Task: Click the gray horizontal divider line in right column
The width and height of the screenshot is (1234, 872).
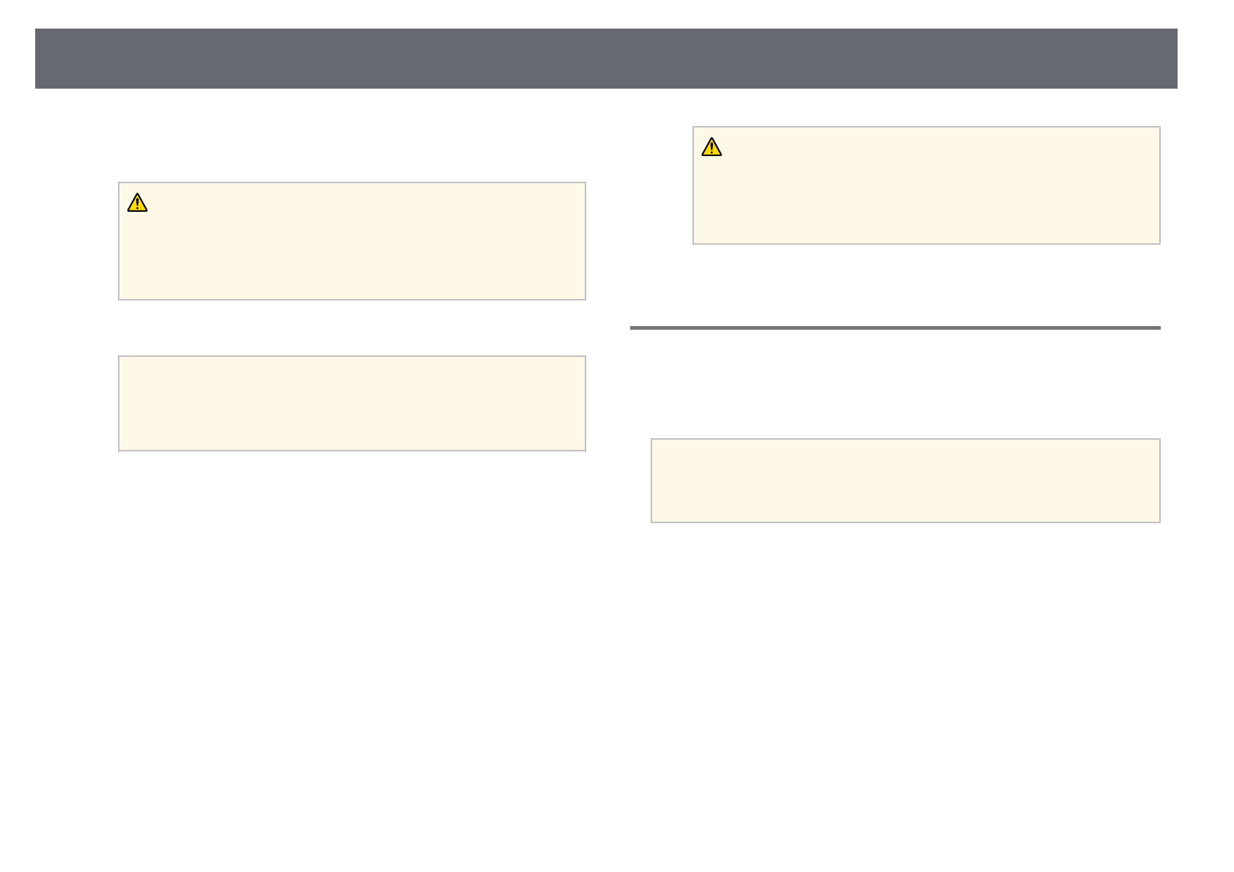Action: [x=895, y=328]
